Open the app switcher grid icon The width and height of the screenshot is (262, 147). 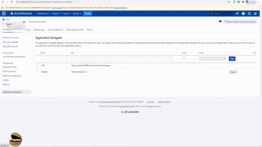coord(4,13)
